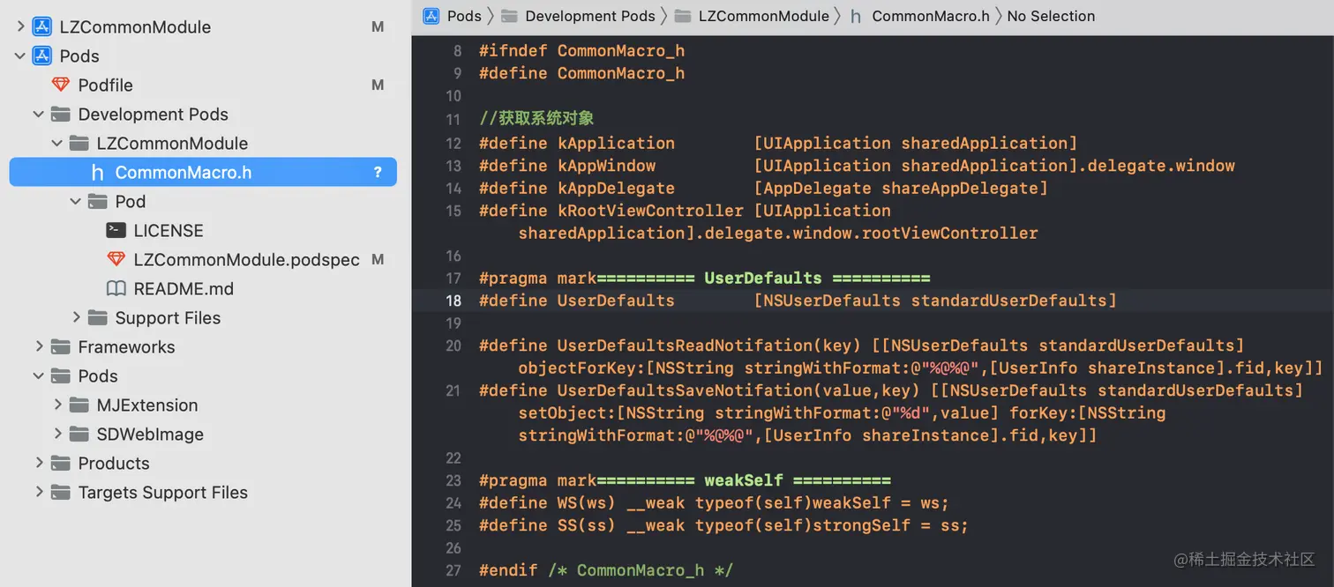The image size is (1334, 587).
Task: Click the pragma mark weakSelf line
Action: [x=685, y=480]
